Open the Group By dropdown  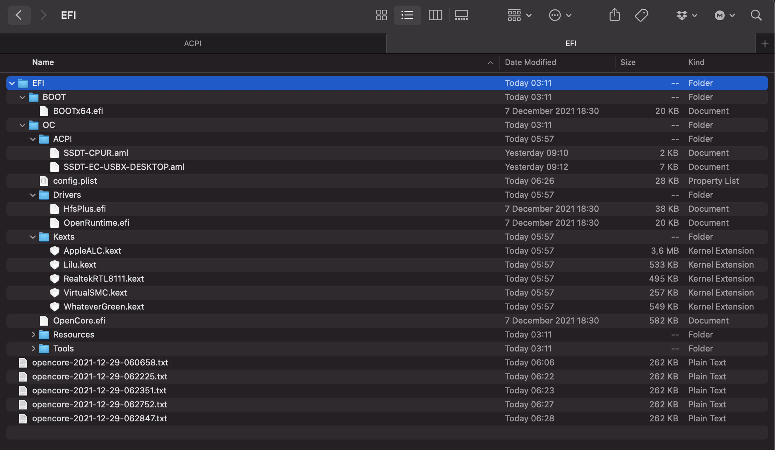519,15
